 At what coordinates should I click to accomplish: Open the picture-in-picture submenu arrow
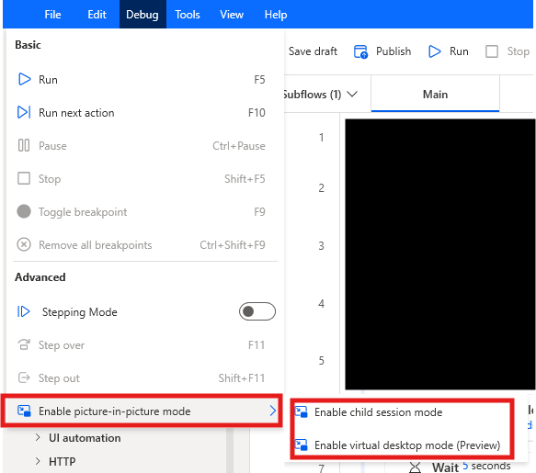[272, 411]
